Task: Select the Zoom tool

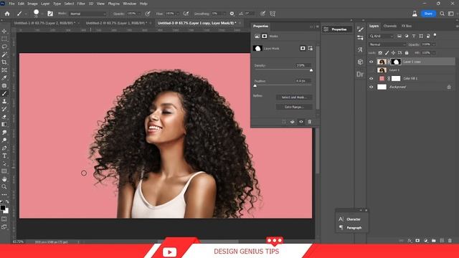Action: (4, 186)
